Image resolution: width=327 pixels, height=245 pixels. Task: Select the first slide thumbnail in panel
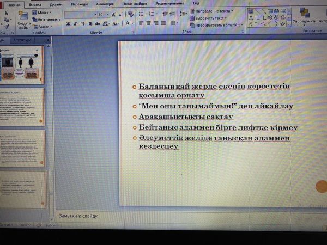(x=22, y=64)
